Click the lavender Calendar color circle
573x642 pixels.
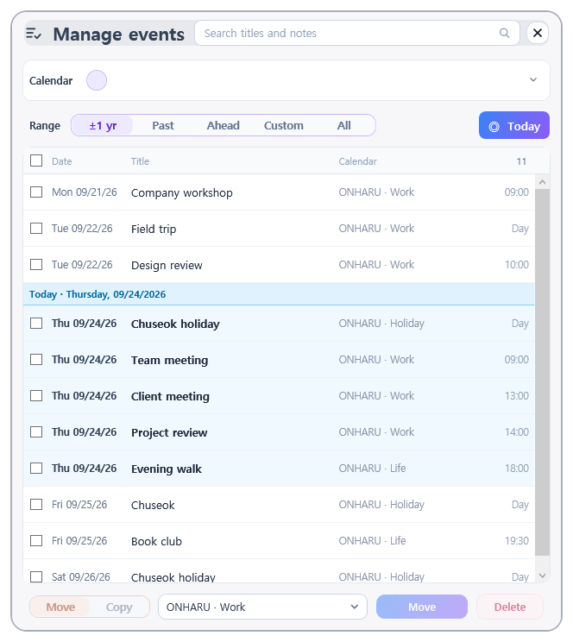click(97, 80)
